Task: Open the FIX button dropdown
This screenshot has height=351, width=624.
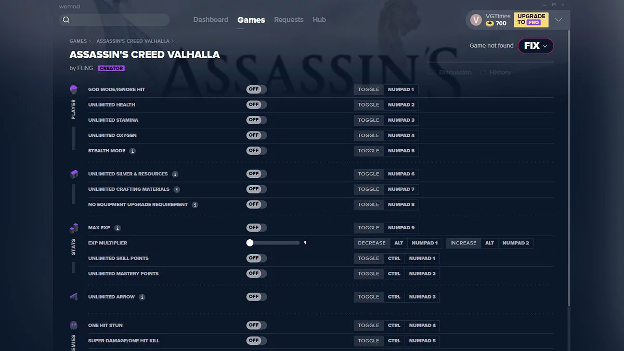Action: pyautogui.click(x=536, y=46)
